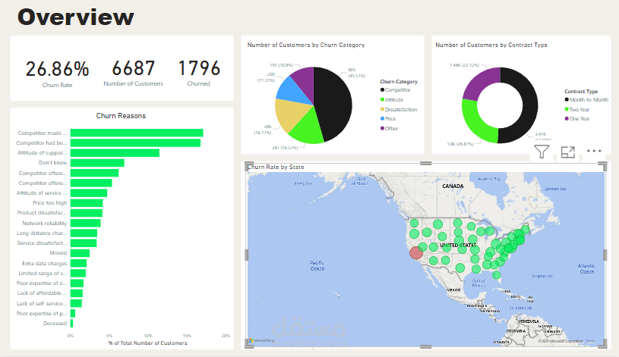Click the green Attitude pie slice

308,127
